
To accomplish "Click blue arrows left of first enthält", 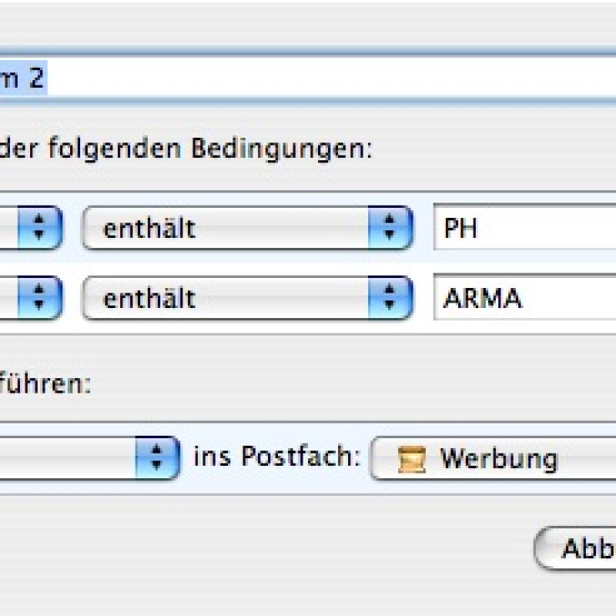I will pos(40,228).
